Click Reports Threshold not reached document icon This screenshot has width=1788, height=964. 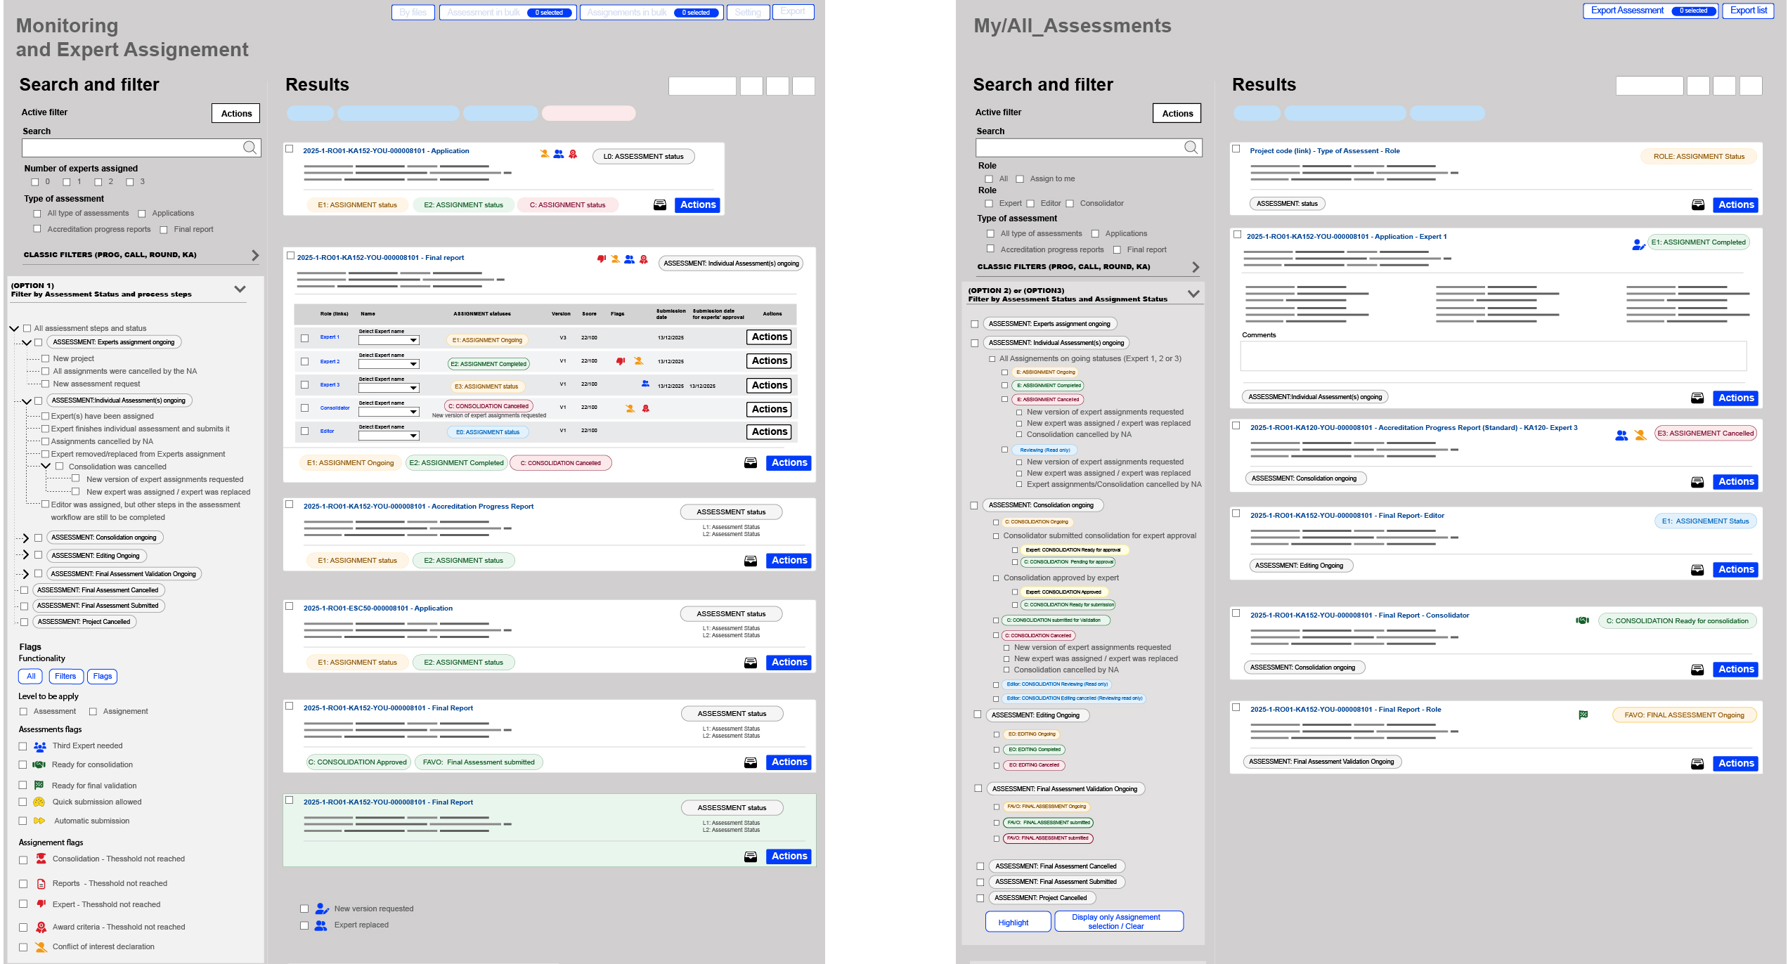click(41, 884)
